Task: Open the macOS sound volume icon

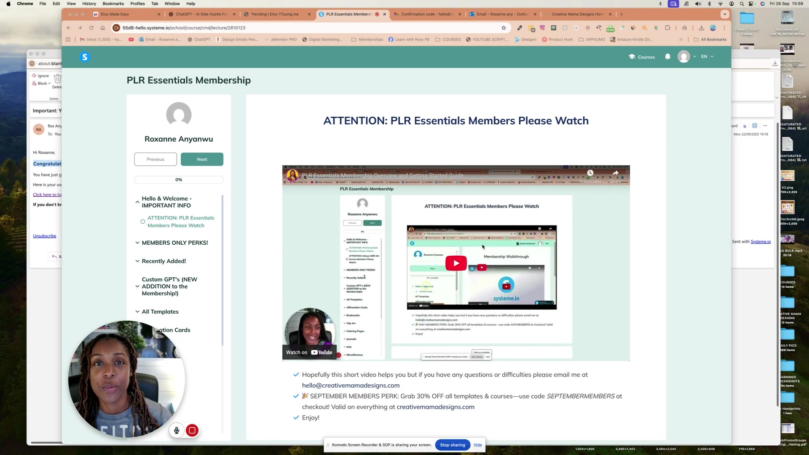Action: click(x=698, y=4)
